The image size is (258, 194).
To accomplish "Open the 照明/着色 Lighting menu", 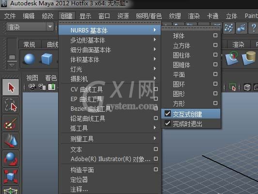I will tap(149, 16).
